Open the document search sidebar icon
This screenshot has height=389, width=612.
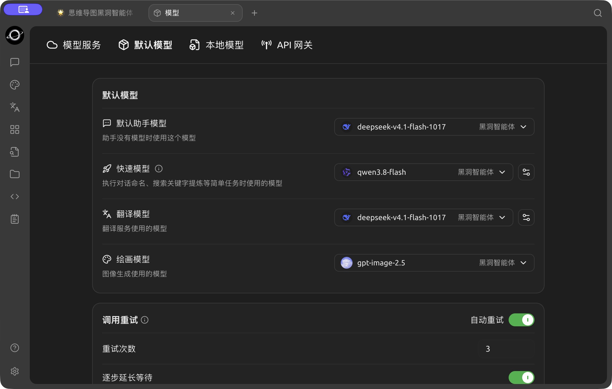point(15,152)
